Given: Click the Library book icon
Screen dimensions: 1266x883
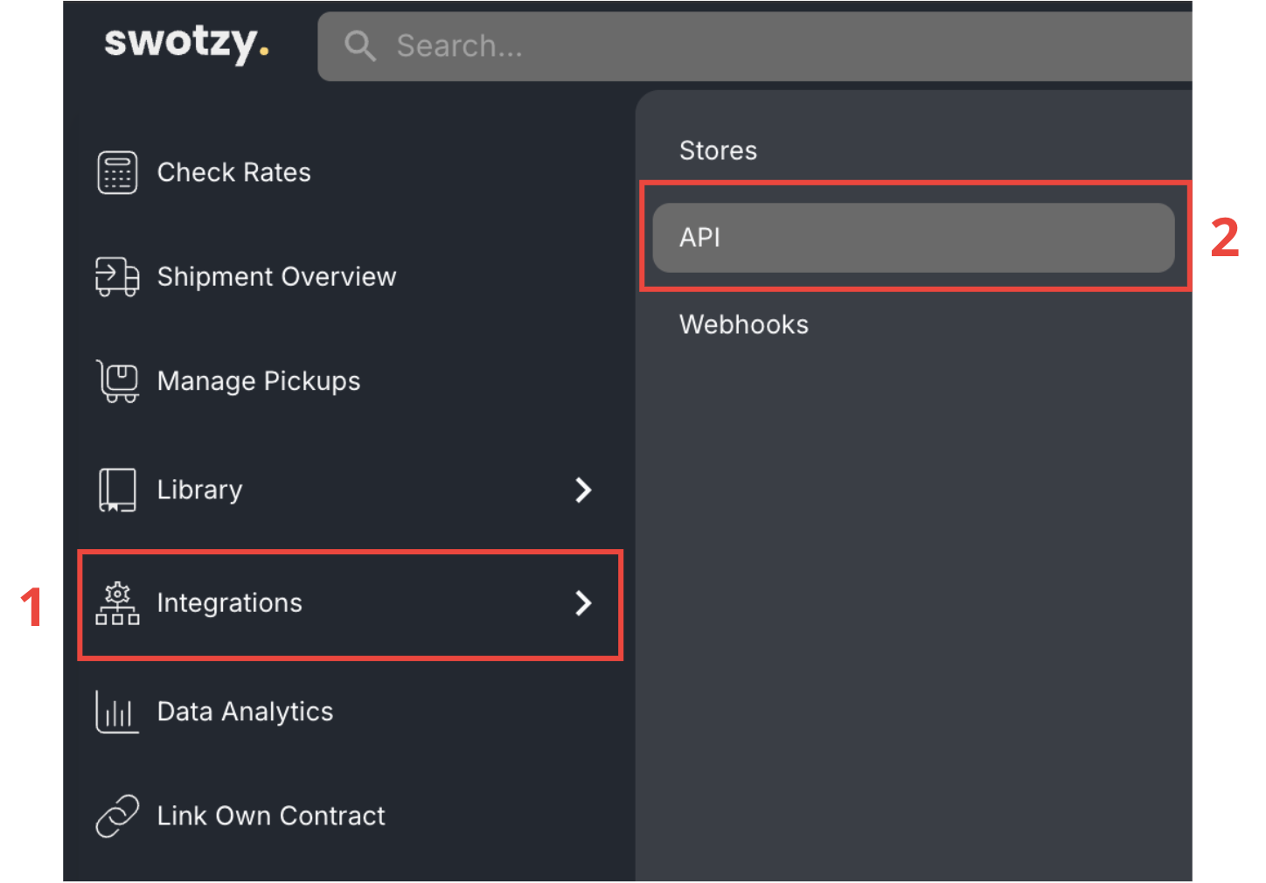Looking at the screenshot, I should [117, 490].
